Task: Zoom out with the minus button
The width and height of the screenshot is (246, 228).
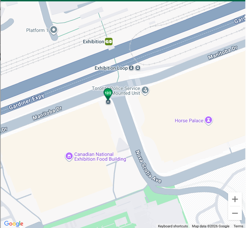Action: pos(235,213)
